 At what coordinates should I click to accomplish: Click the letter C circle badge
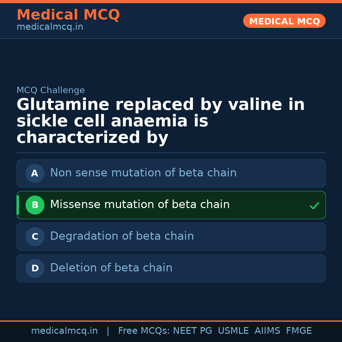tap(35, 237)
